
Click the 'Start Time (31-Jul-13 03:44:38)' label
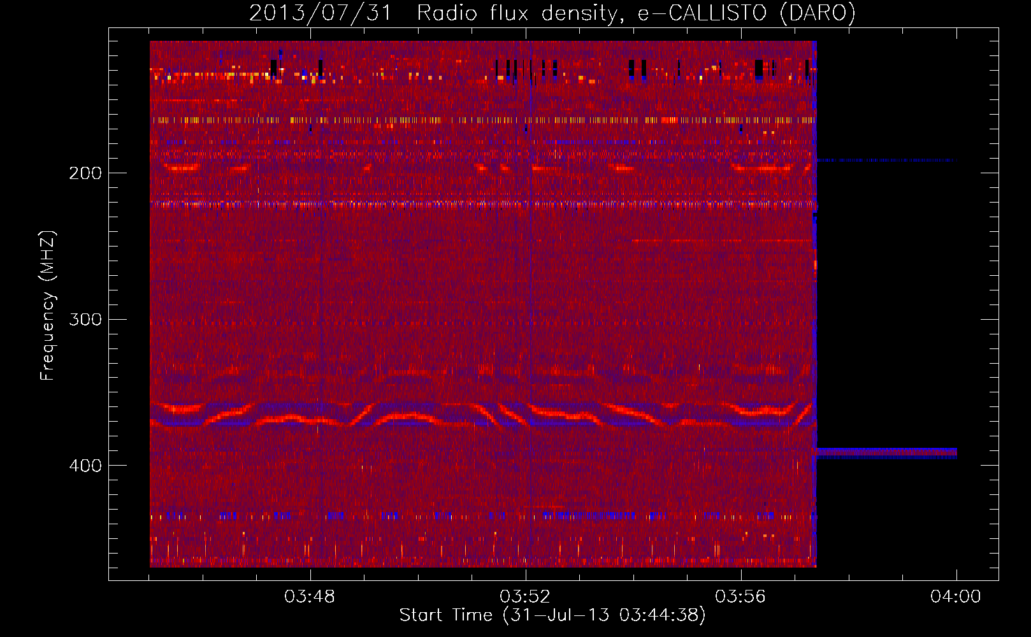(552, 615)
